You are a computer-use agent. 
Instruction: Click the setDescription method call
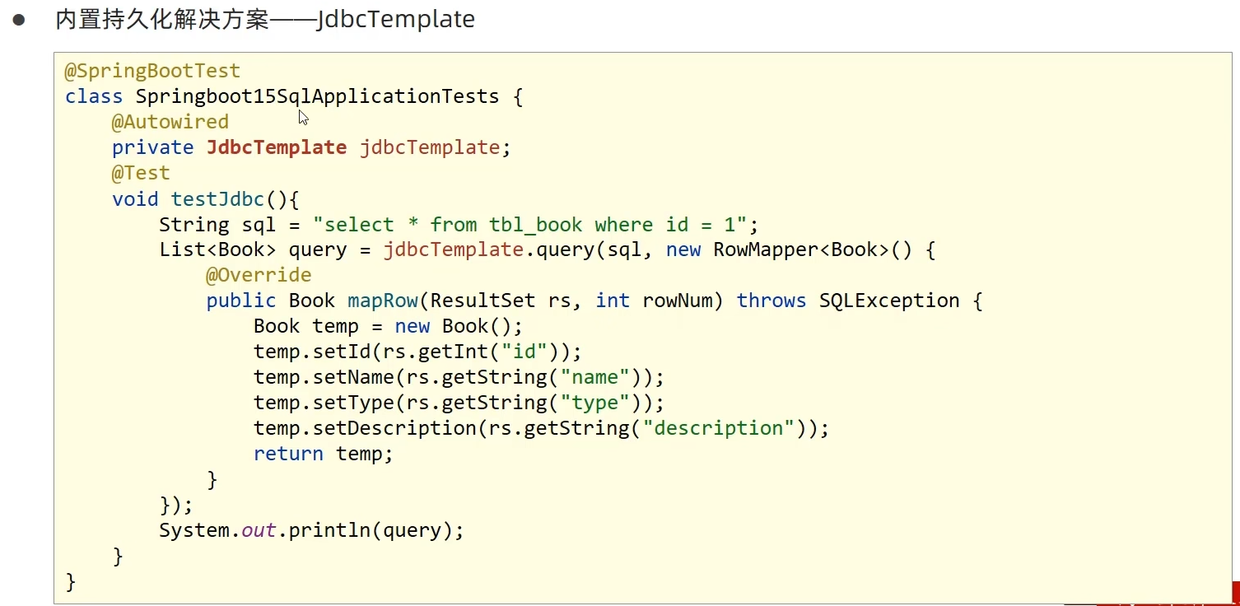pos(394,428)
